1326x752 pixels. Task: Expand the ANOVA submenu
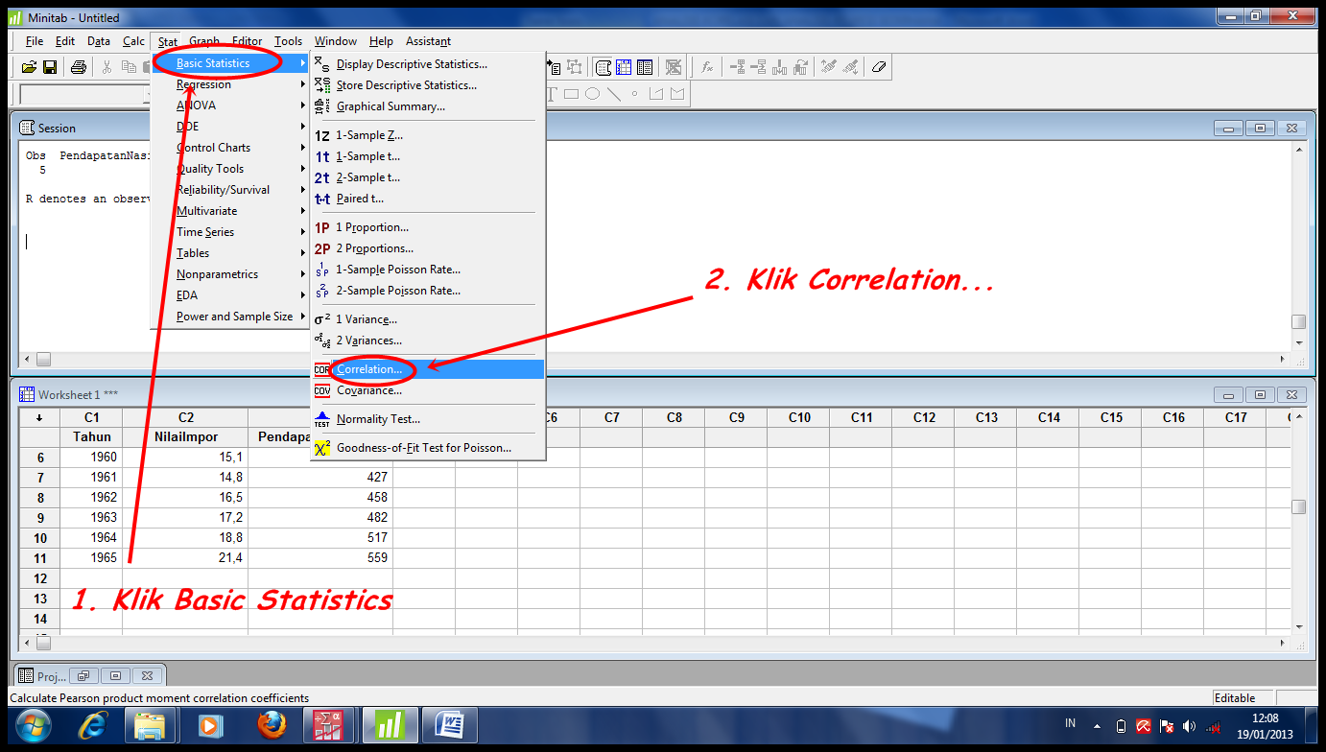[x=230, y=106]
